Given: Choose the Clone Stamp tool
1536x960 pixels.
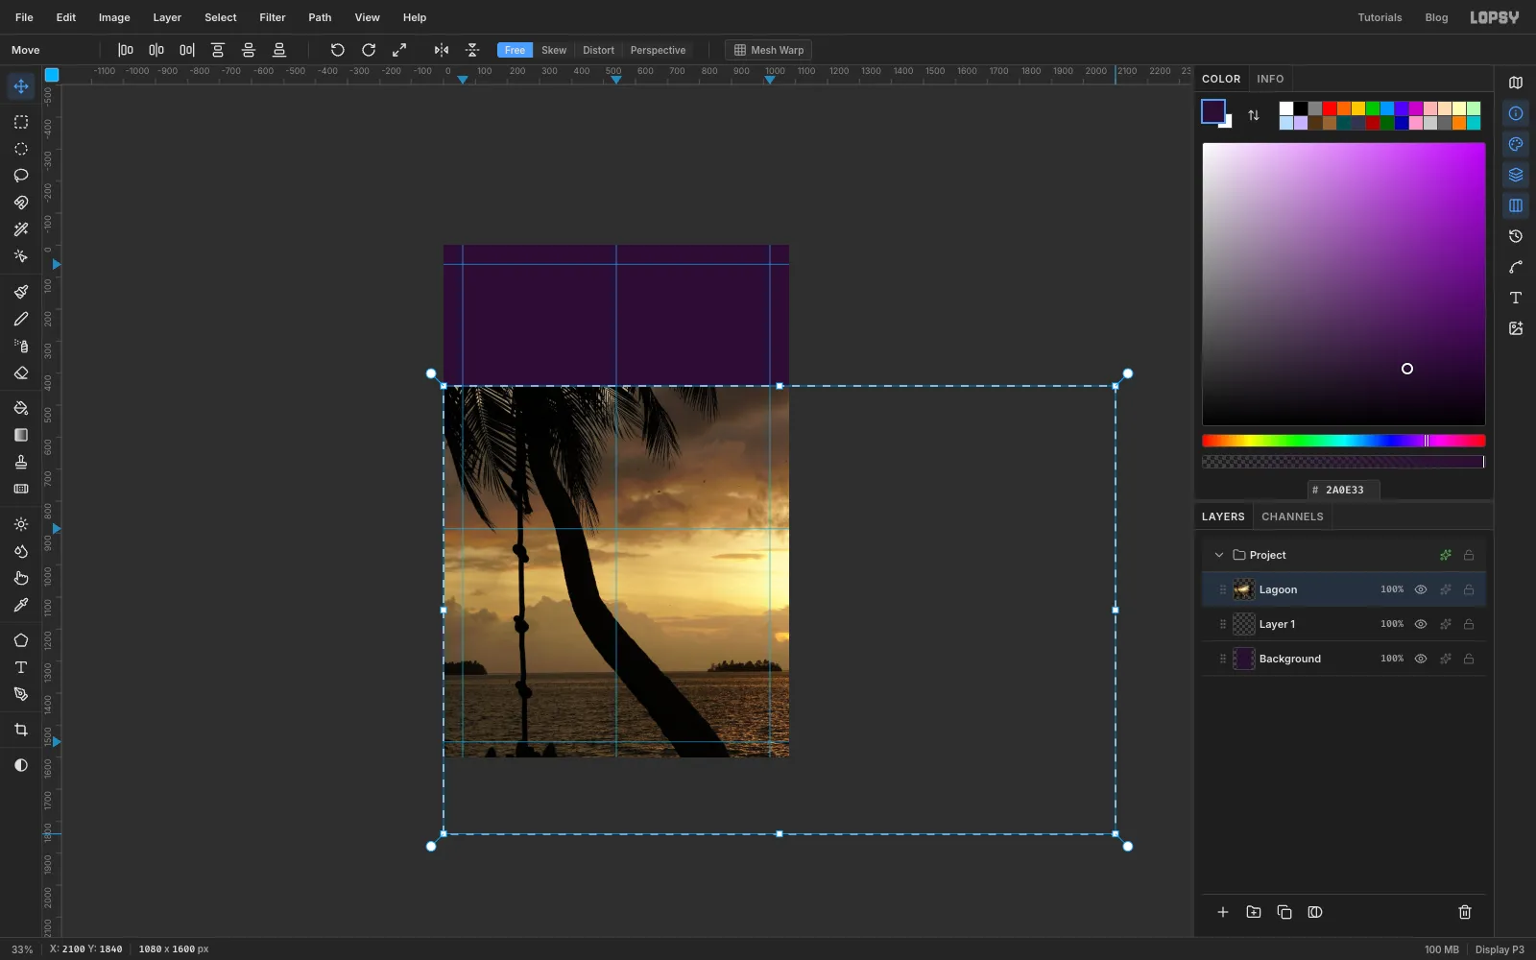Looking at the screenshot, I should [21, 462].
